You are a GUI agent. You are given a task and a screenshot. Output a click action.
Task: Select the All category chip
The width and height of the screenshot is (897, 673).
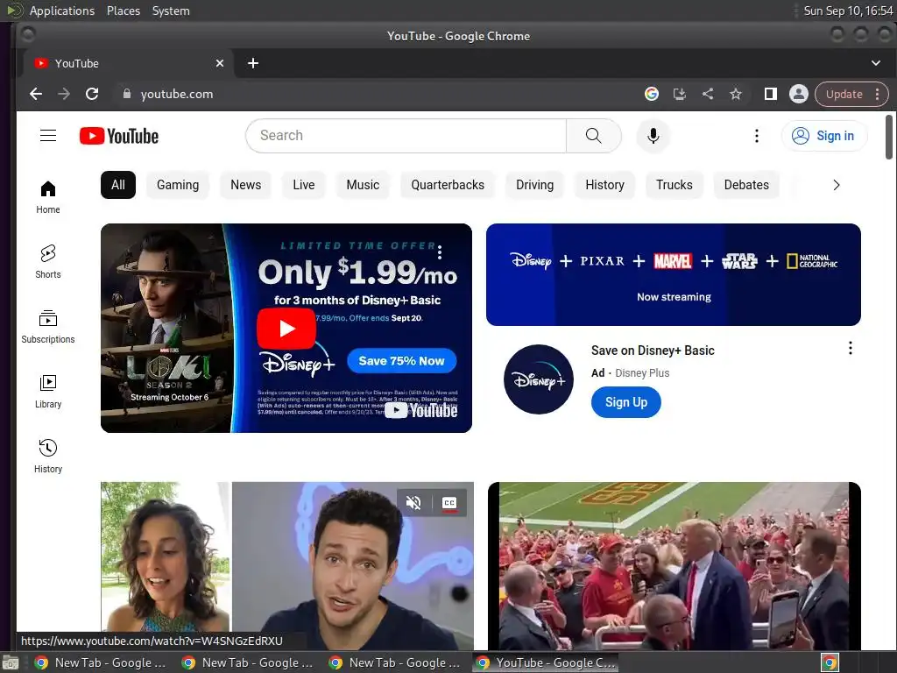(x=118, y=185)
